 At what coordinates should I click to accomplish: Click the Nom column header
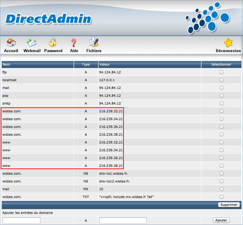pos(37,64)
